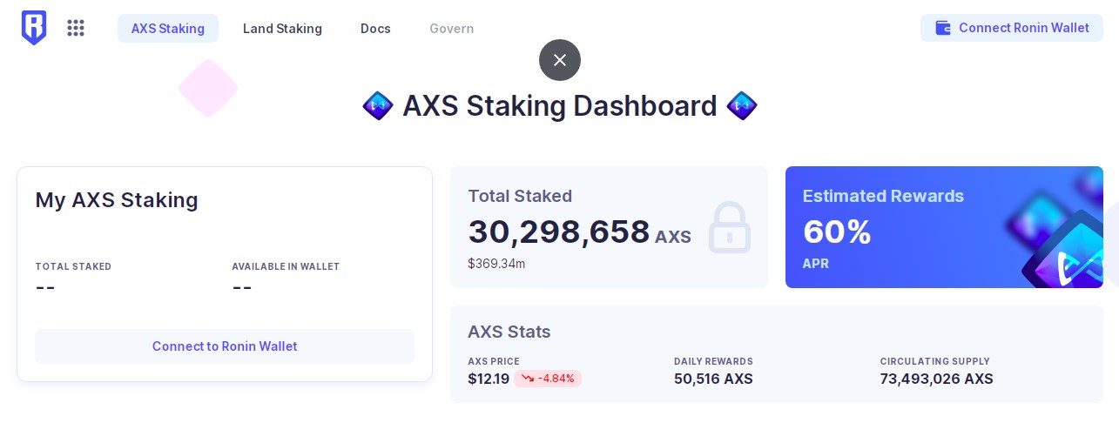Click the AXS gem icon left of title
Screen dimensions: 1119x423
point(377,106)
